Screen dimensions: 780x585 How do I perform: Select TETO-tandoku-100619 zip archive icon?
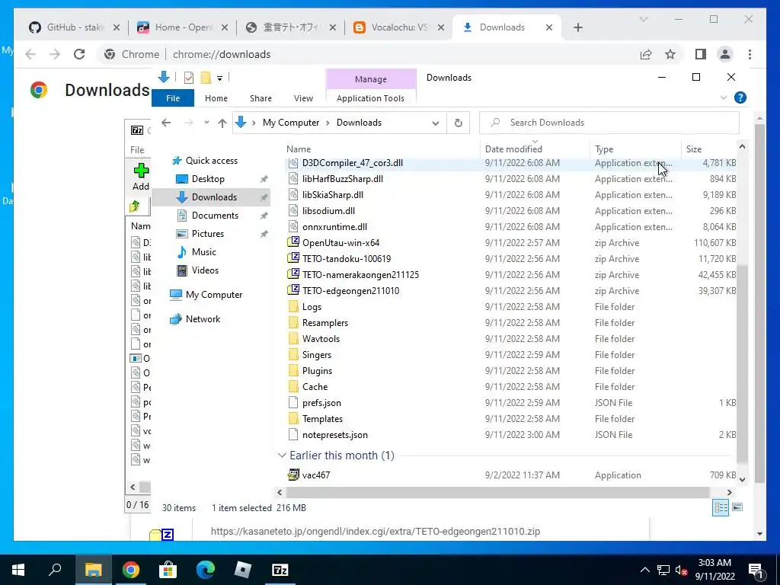coord(293,259)
